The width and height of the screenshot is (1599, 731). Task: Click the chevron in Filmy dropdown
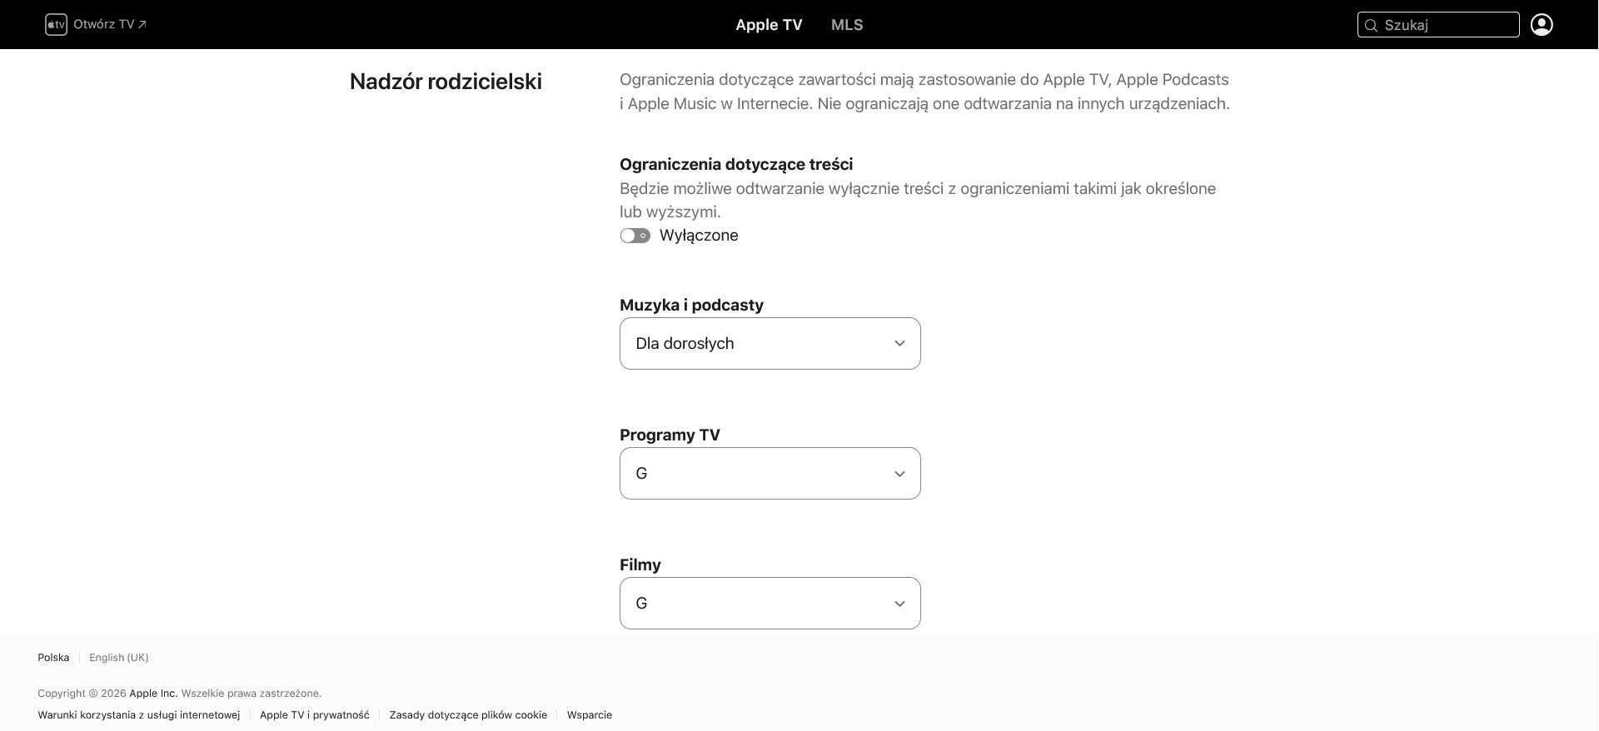click(899, 604)
